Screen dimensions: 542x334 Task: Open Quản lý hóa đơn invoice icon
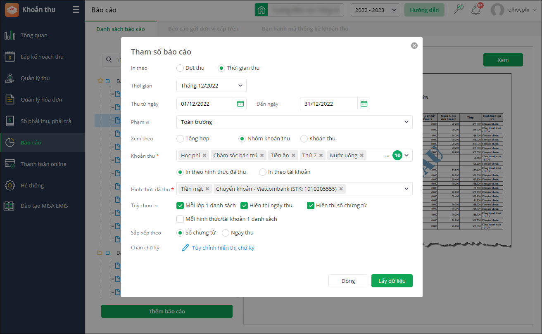pyautogui.click(x=10, y=99)
